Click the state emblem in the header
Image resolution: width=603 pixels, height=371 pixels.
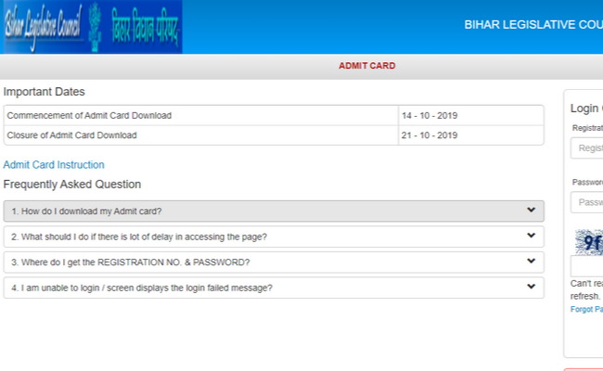[x=95, y=27]
